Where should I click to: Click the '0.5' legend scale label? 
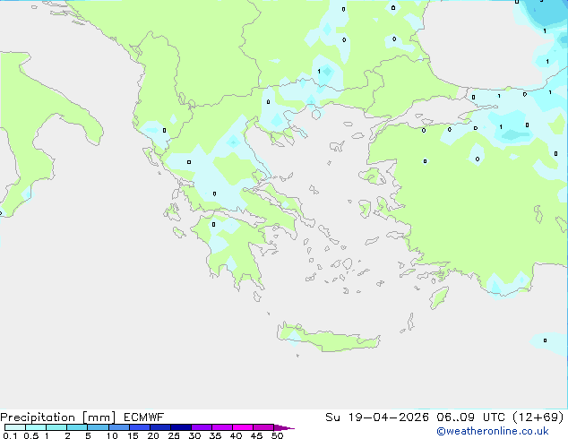(x=31, y=435)
